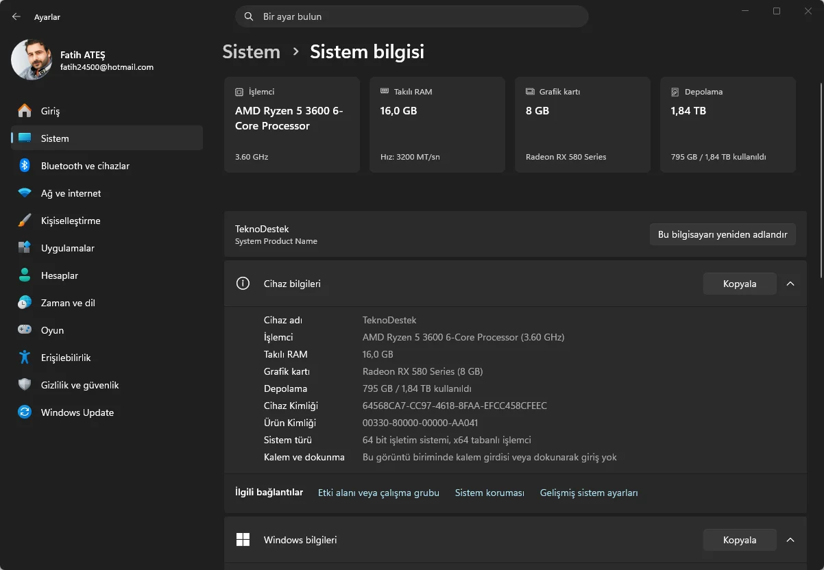
Task: Click the AMD Ryzen 5 3600 processor card
Action: click(292, 125)
